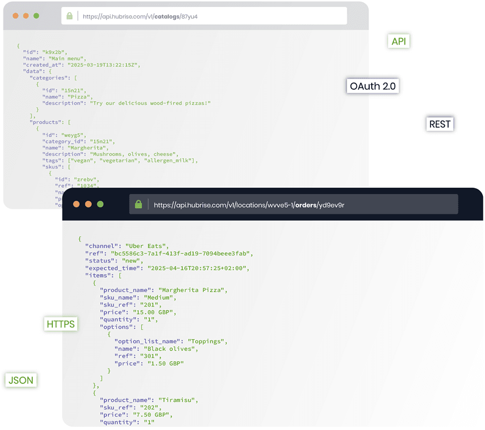Select the HTTPS label badge
Image resolution: width=485 pixels, height=430 pixels.
pyautogui.click(x=60, y=323)
